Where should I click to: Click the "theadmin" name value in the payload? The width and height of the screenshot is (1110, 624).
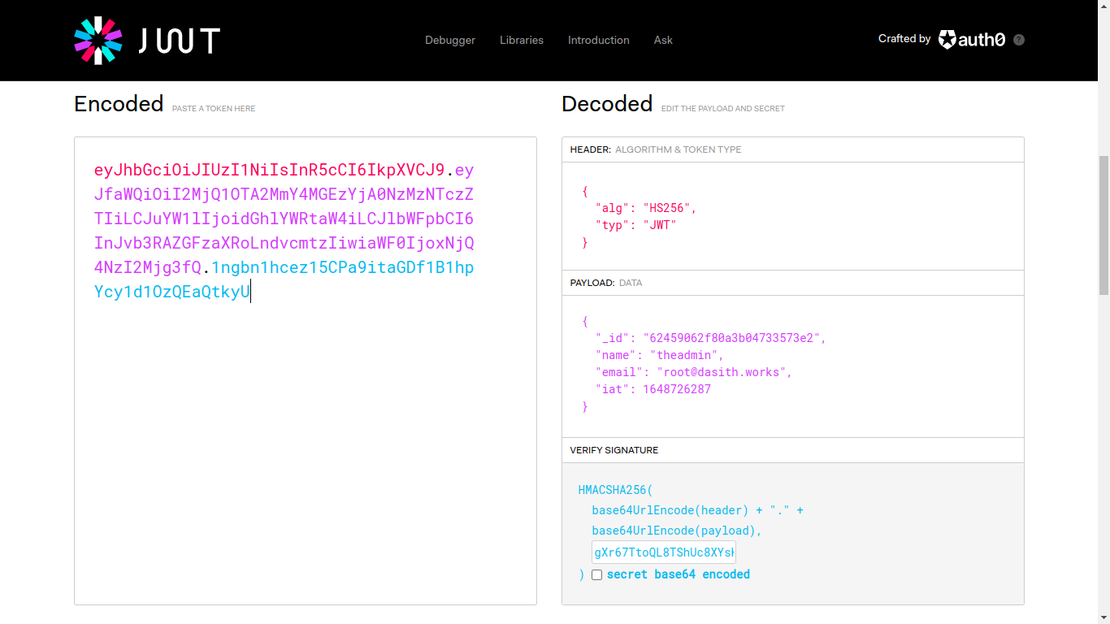690,355
